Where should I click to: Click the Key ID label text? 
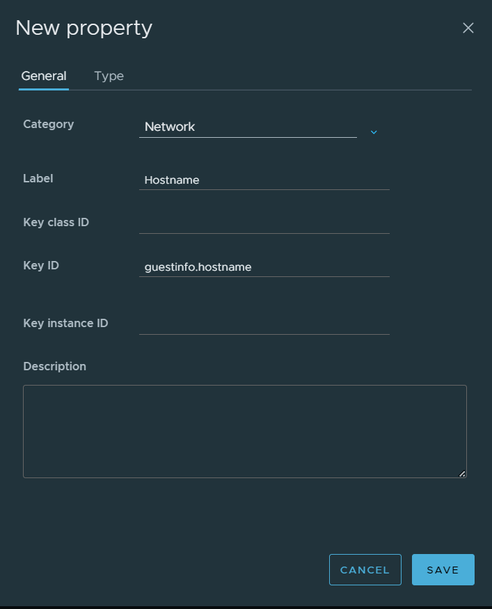tap(41, 266)
